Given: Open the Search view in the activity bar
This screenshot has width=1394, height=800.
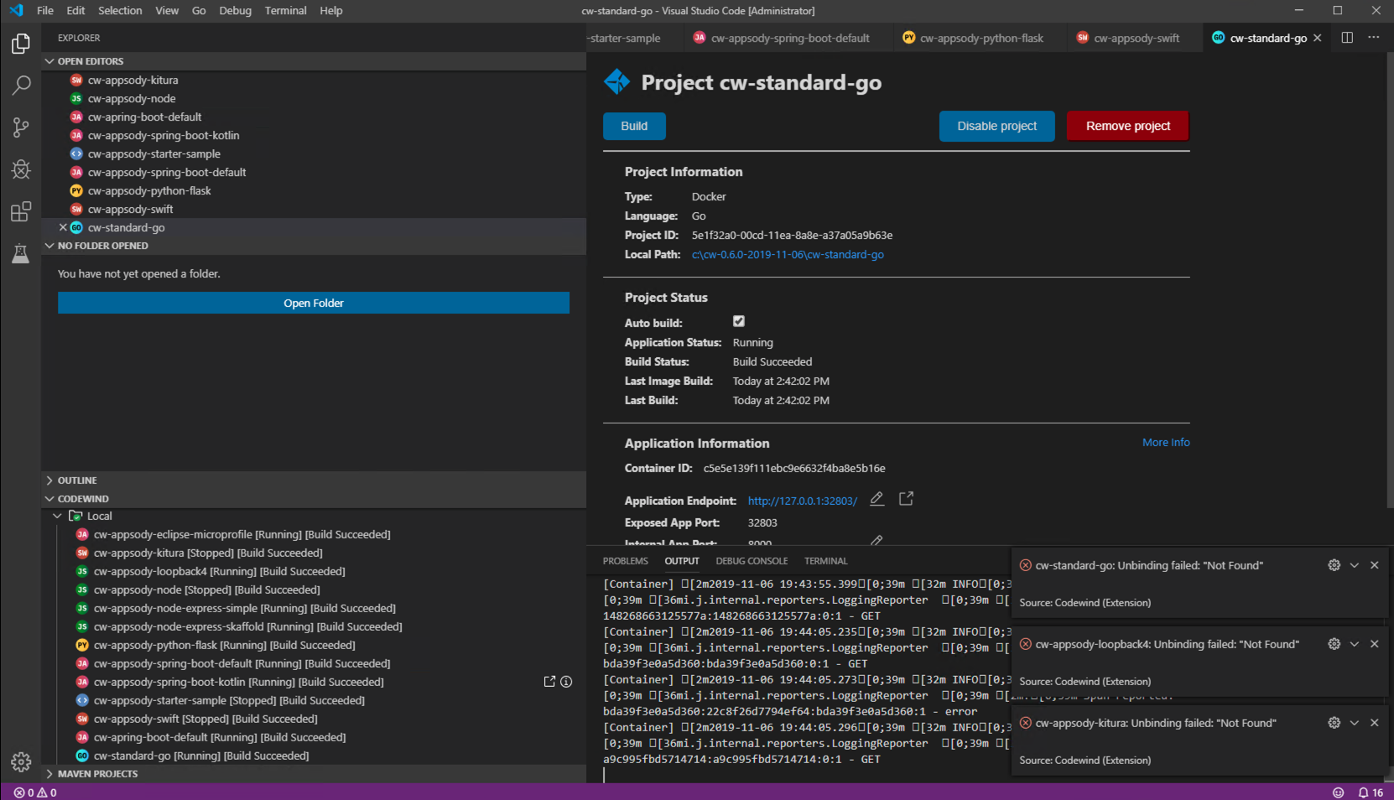Looking at the screenshot, I should (x=20, y=85).
